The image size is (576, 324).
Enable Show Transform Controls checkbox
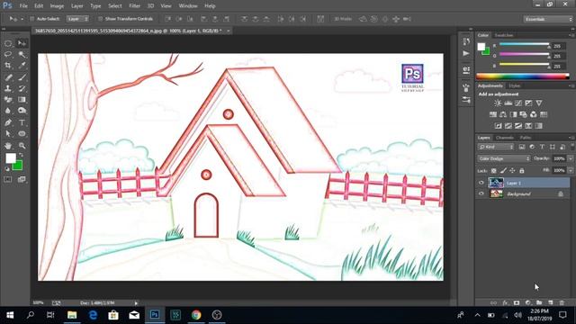[x=100, y=19]
